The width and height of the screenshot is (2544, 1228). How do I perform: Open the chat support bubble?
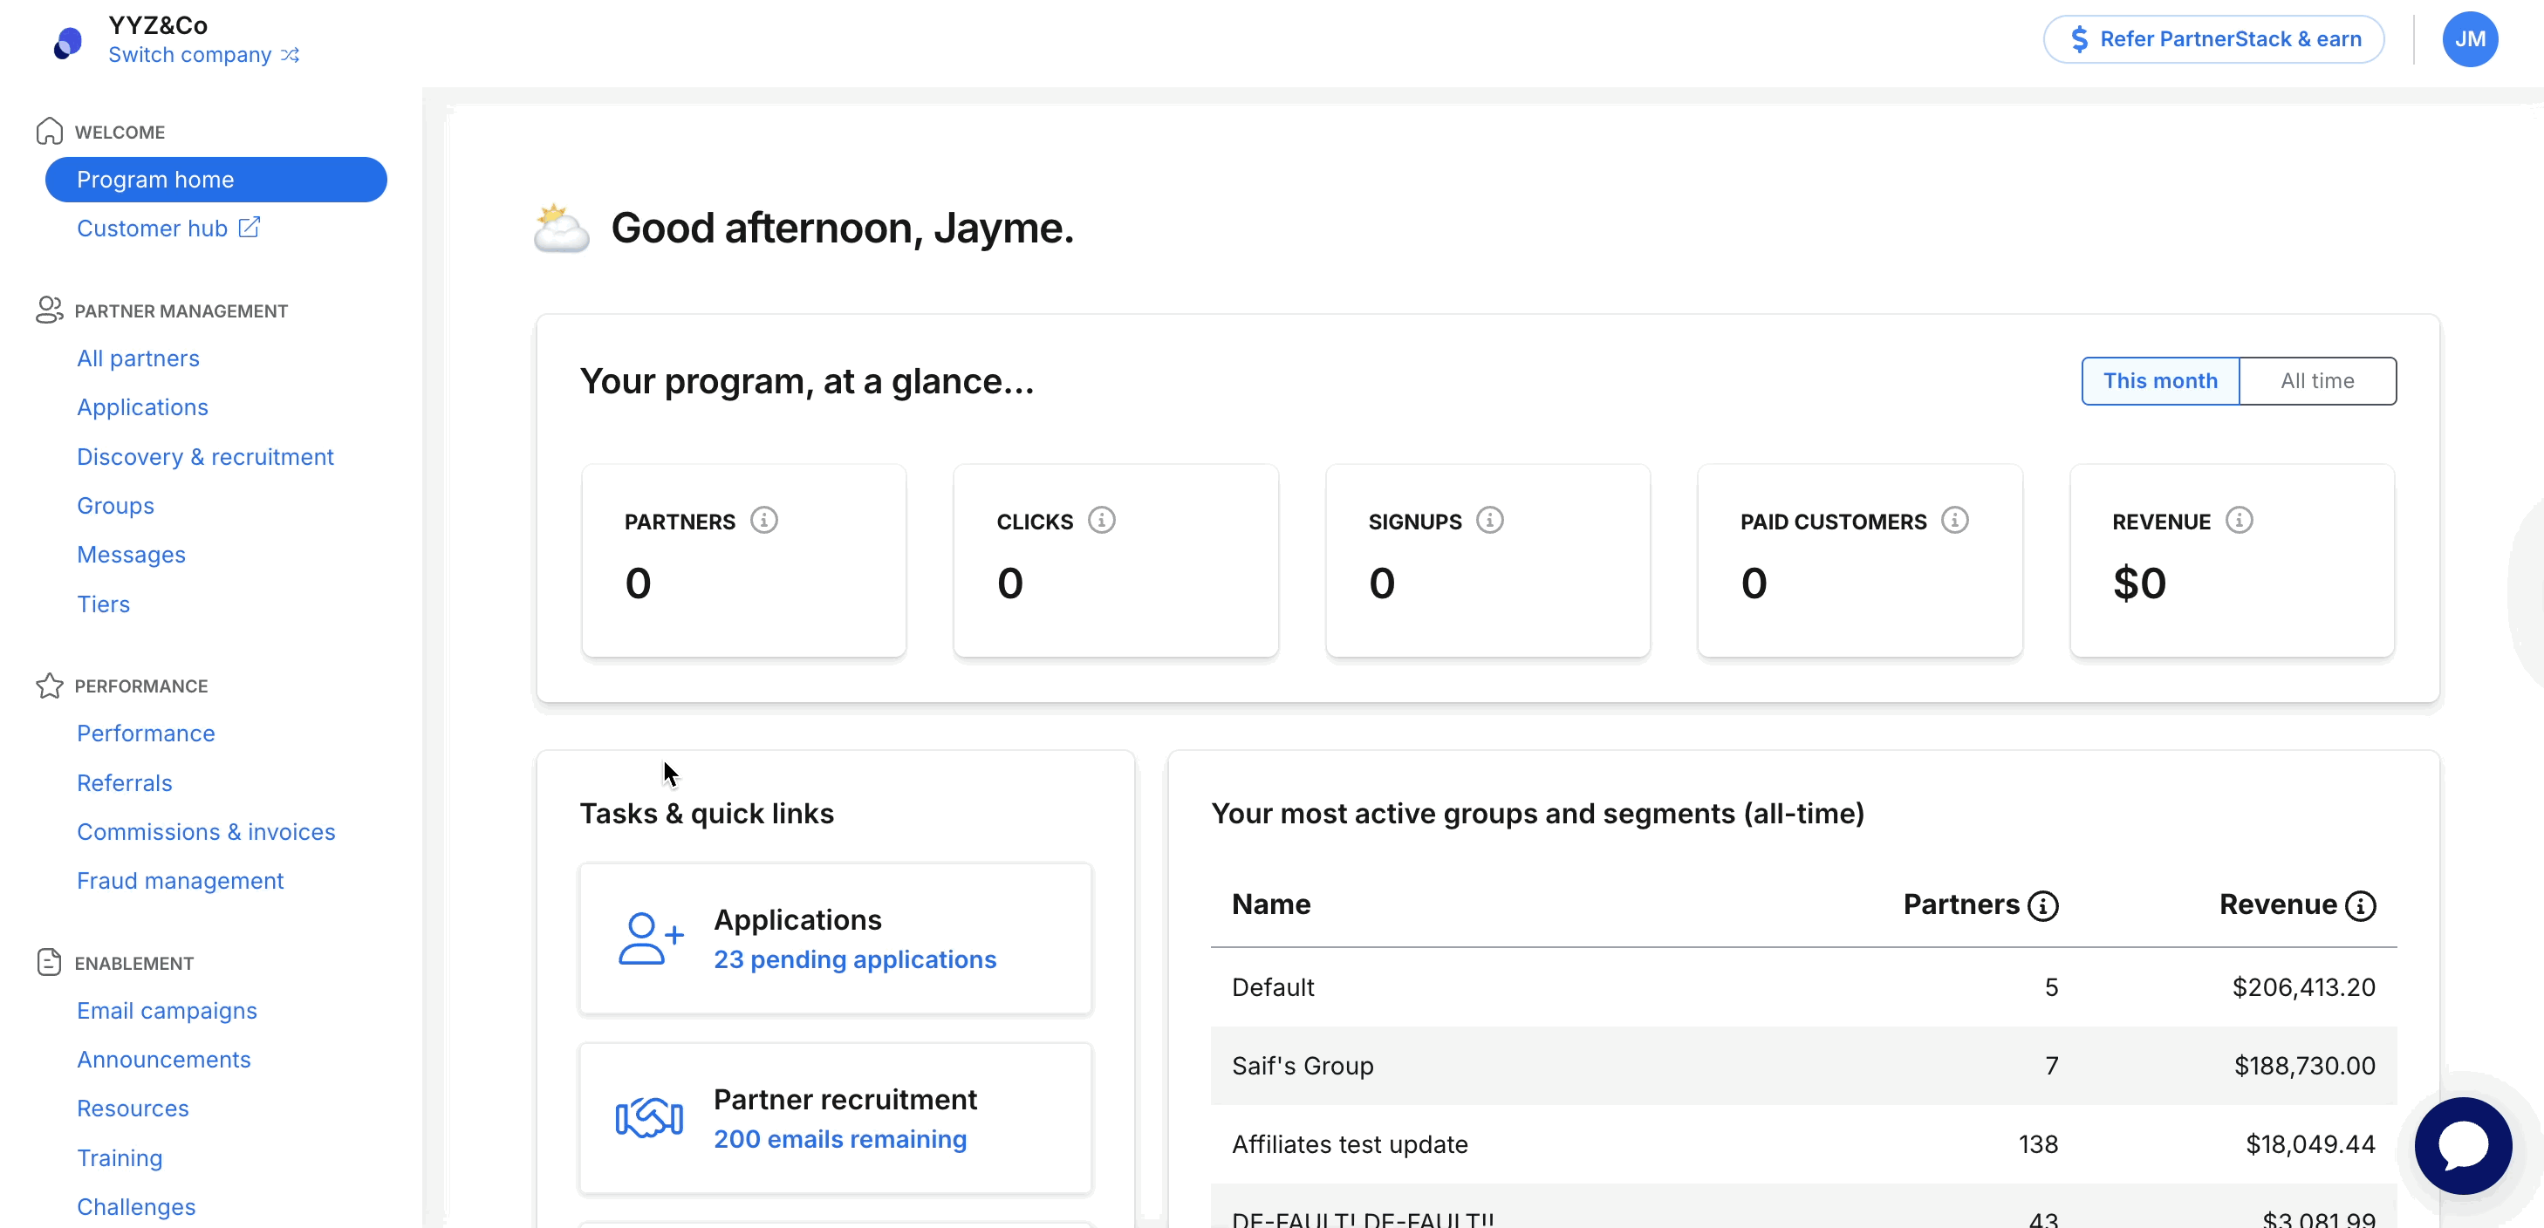pos(2462,1145)
